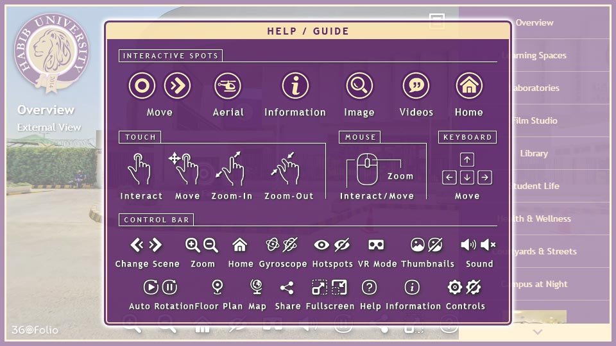The height and width of the screenshot is (346, 616).
Task: Click the Information 'i' circle icon
Action: [295, 86]
